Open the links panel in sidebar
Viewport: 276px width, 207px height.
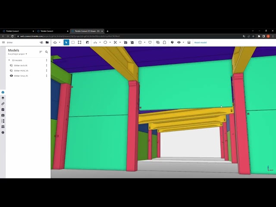tap(3, 103)
